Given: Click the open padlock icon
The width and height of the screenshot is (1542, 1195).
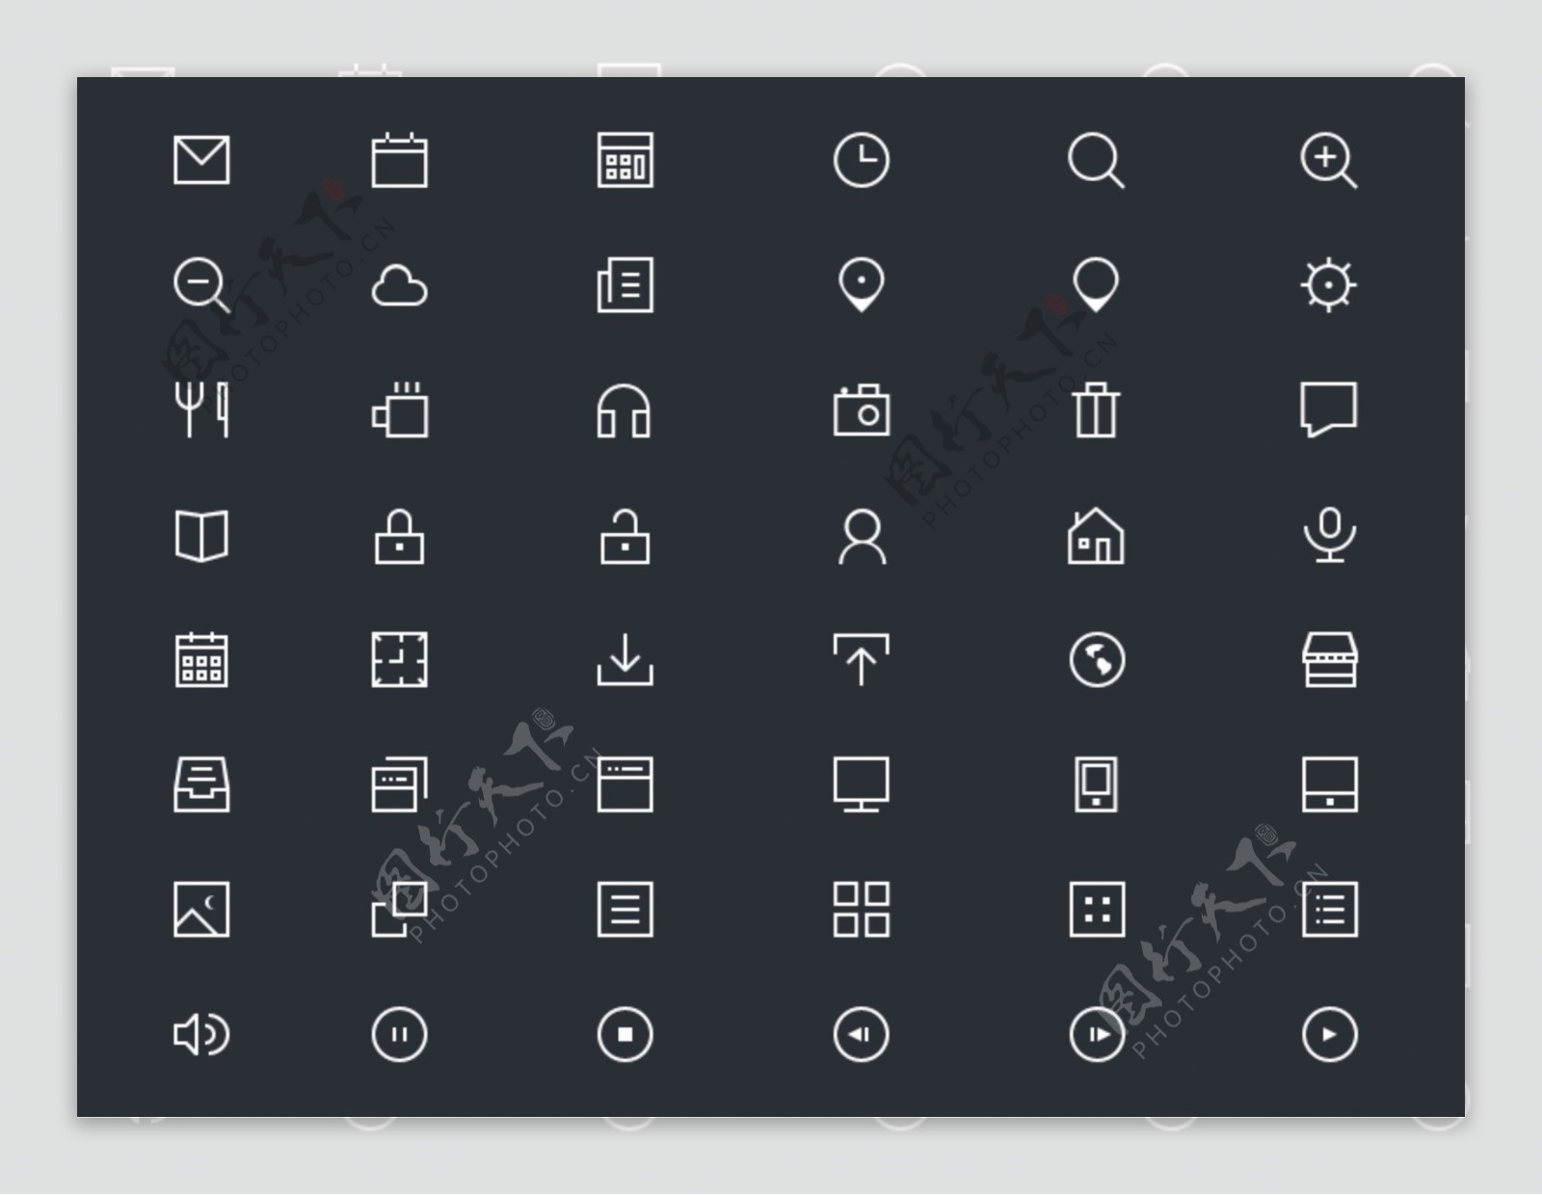Looking at the screenshot, I should coord(625,536).
